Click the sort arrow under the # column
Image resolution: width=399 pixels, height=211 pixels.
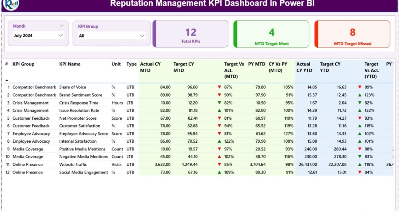click(7, 81)
